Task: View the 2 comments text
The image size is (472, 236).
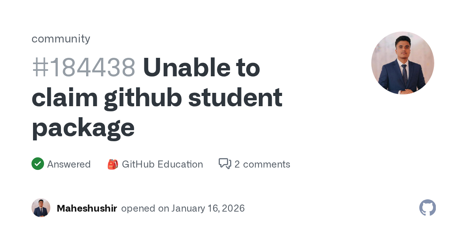Action: [262, 164]
